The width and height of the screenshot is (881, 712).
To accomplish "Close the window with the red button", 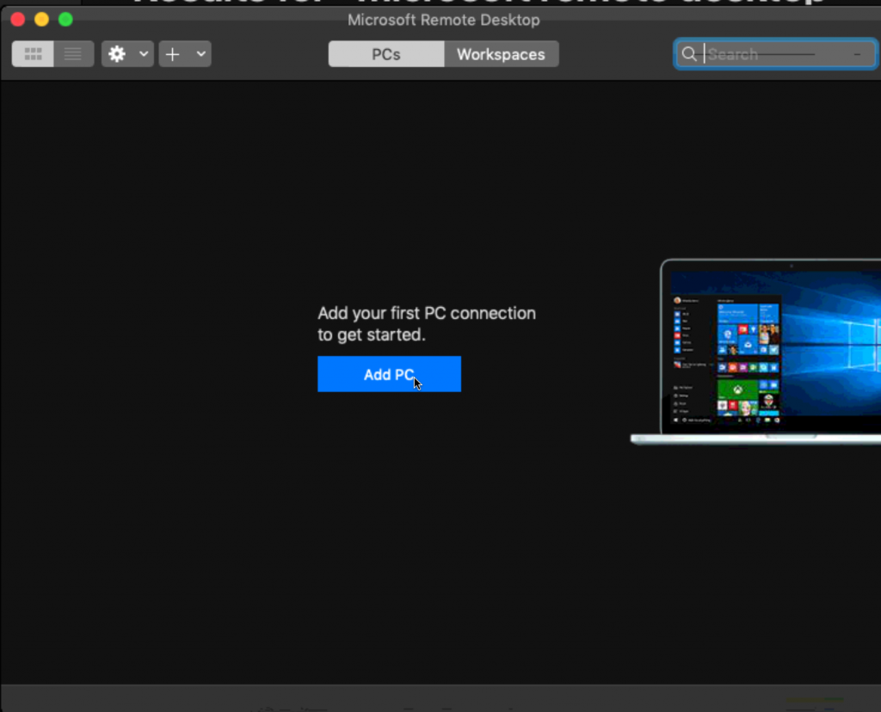I will click(18, 19).
